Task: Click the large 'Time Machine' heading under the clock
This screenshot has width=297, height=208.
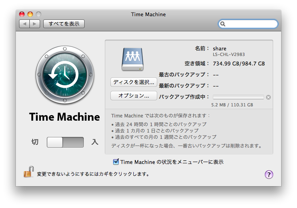Action: (65, 117)
